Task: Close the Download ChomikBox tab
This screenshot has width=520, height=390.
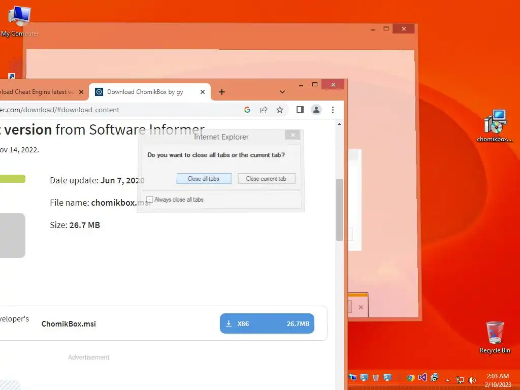Action: (203, 92)
